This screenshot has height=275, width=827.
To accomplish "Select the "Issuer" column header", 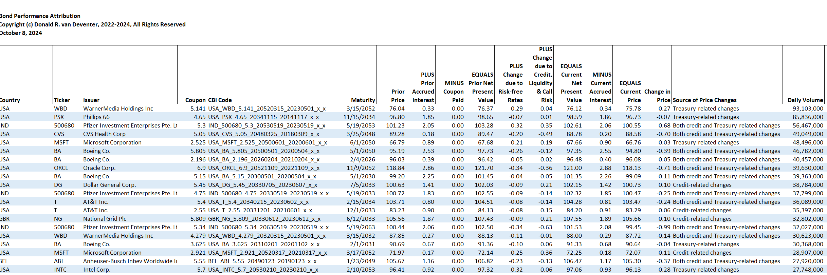I will click(91, 100).
